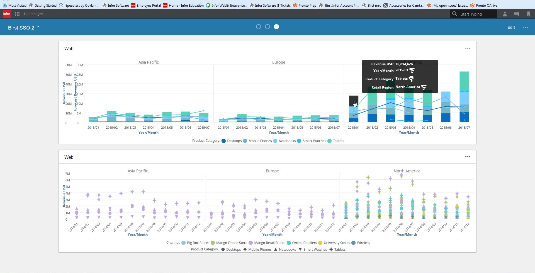This screenshot has width=535, height=273.
Task: Click the Infor logo icon
Action: [x=7, y=14]
